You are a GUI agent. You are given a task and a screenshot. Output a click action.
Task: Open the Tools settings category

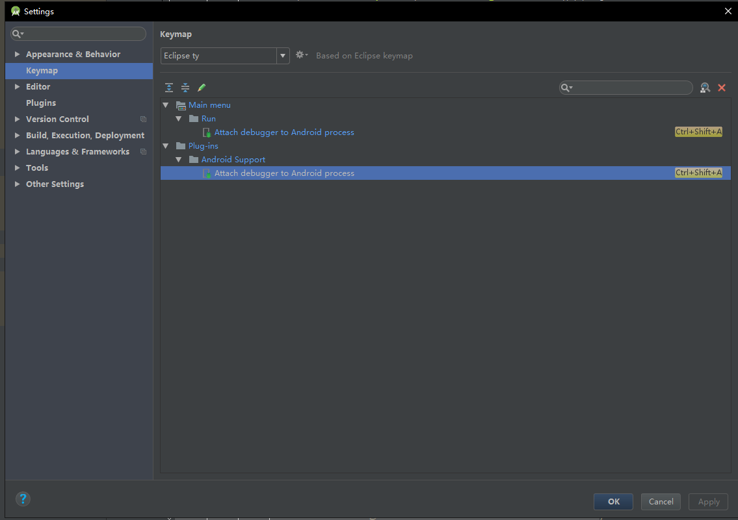37,168
